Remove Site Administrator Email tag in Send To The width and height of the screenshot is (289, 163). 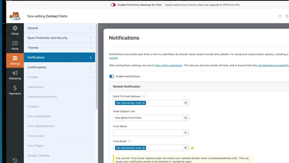[x=144, y=103]
